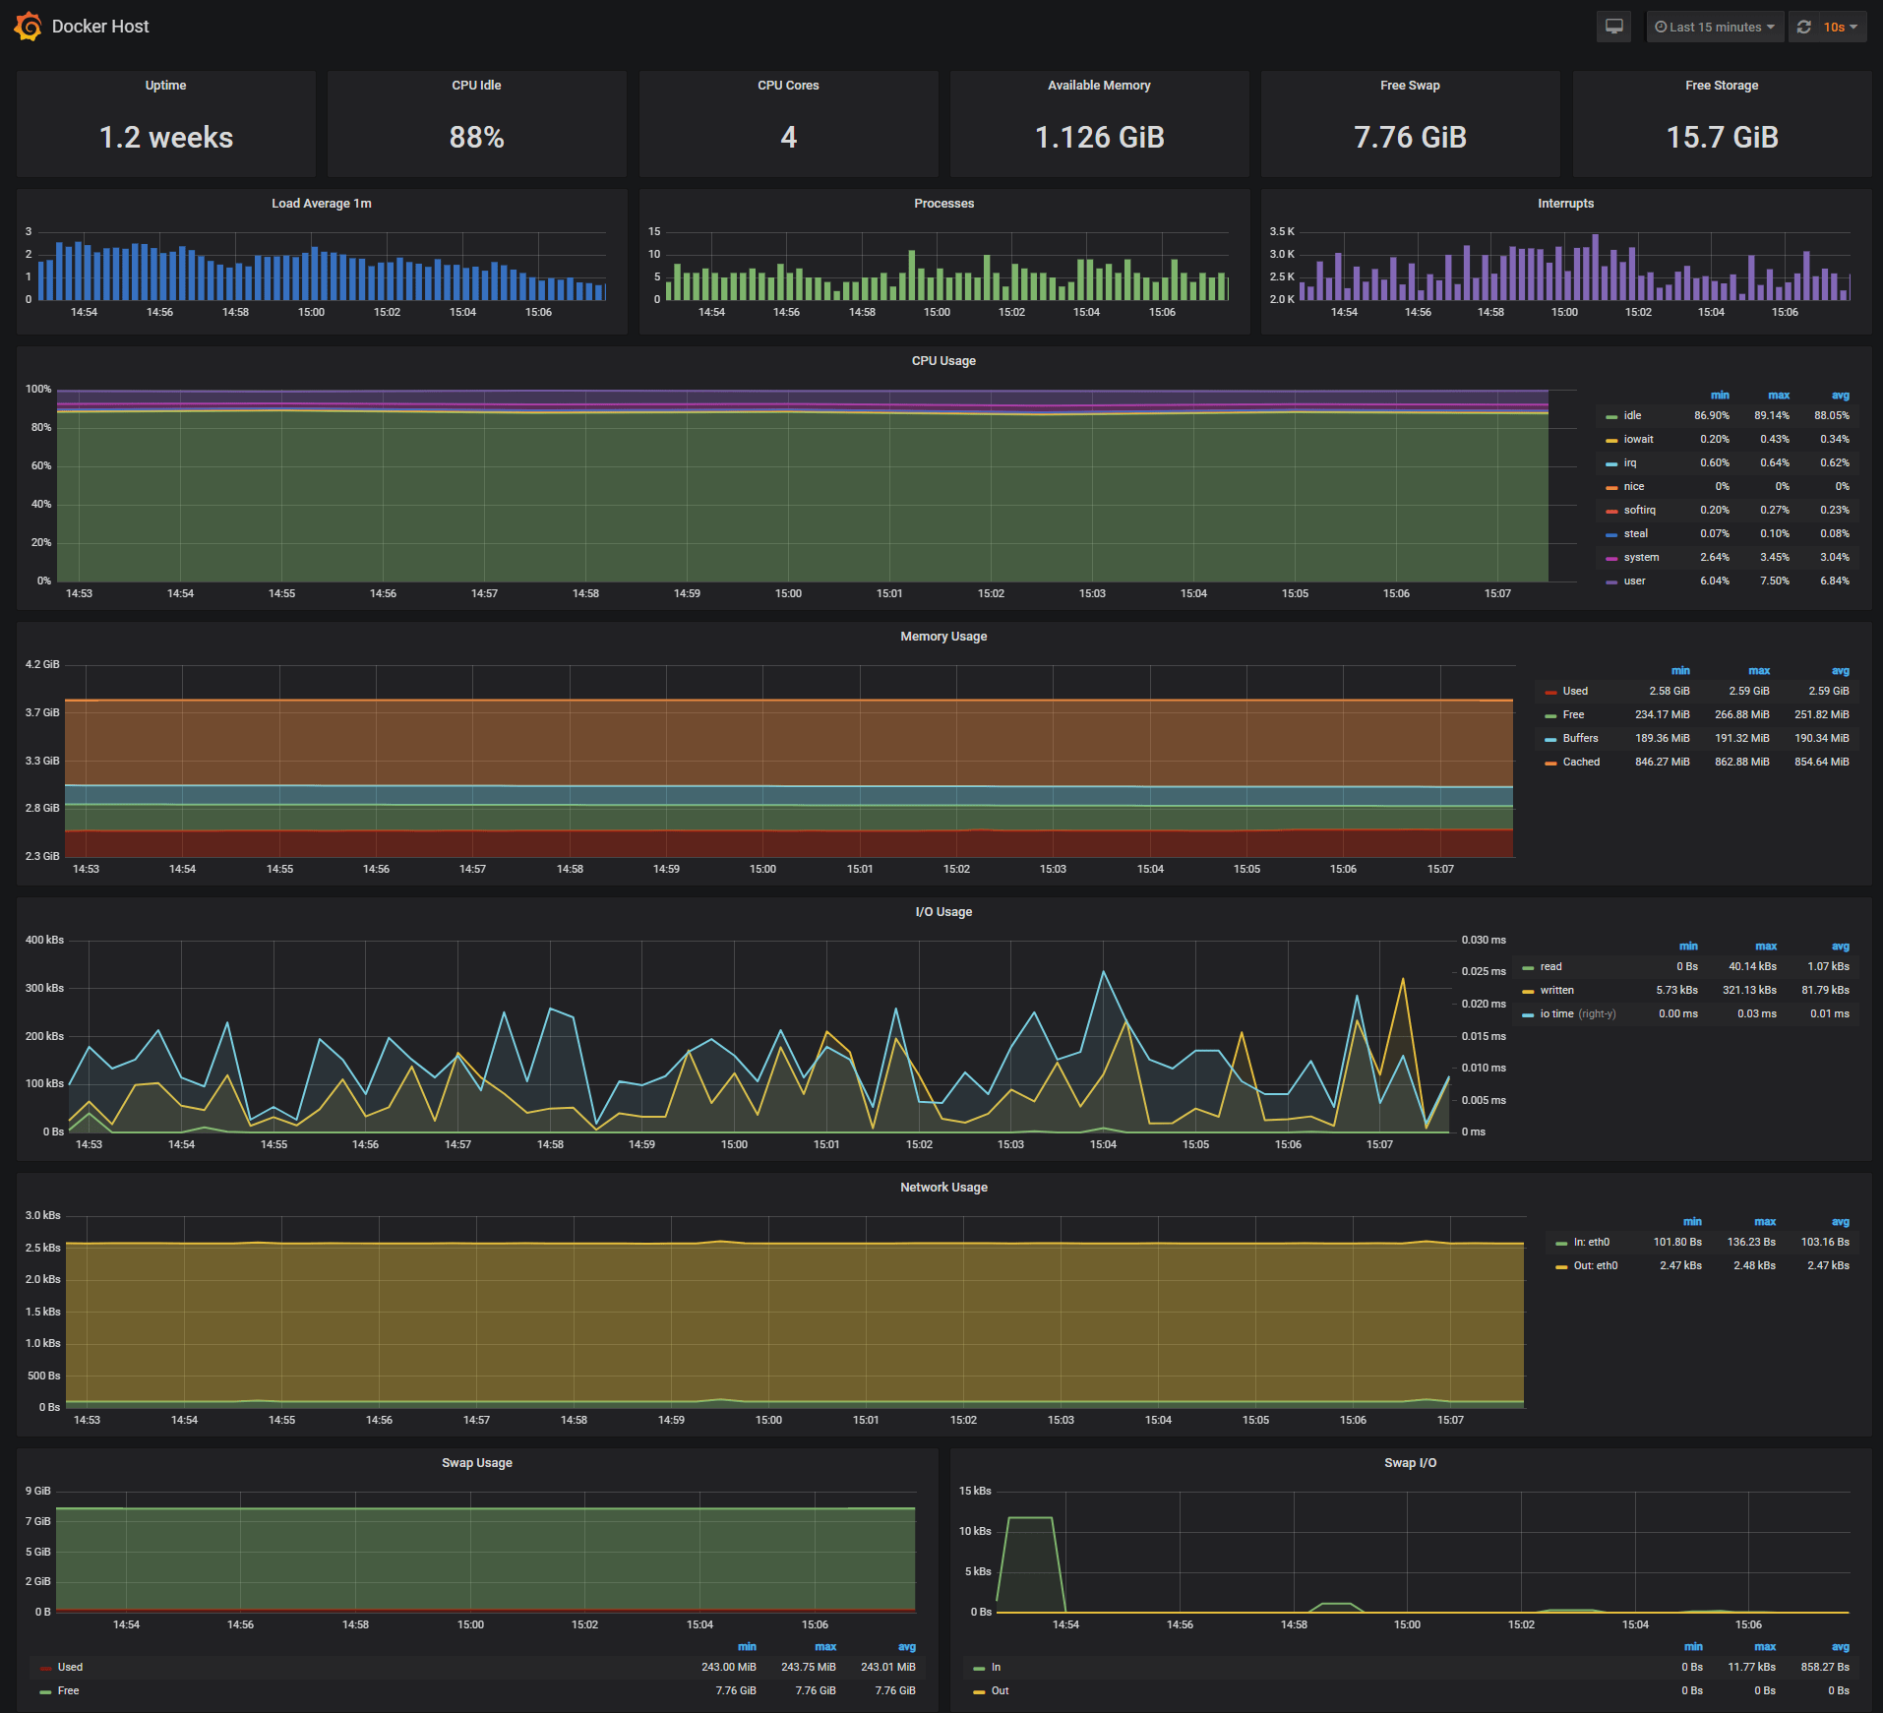The image size is (1883, 1713).
Task: Hide the Cached series in Memory Usage legend
Action: (x=1581, y=761)
